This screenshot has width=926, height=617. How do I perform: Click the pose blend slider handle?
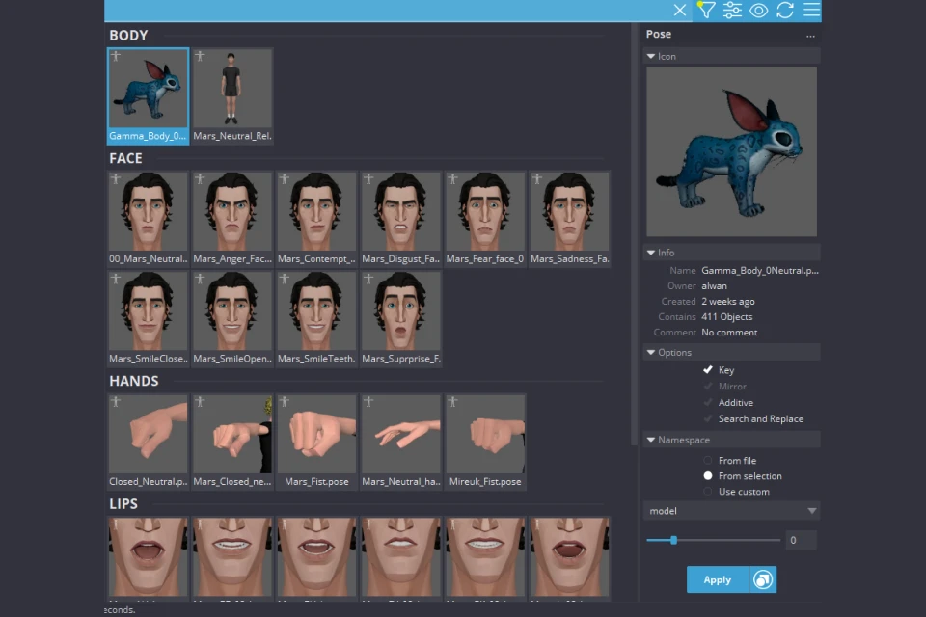coord(673,540)
